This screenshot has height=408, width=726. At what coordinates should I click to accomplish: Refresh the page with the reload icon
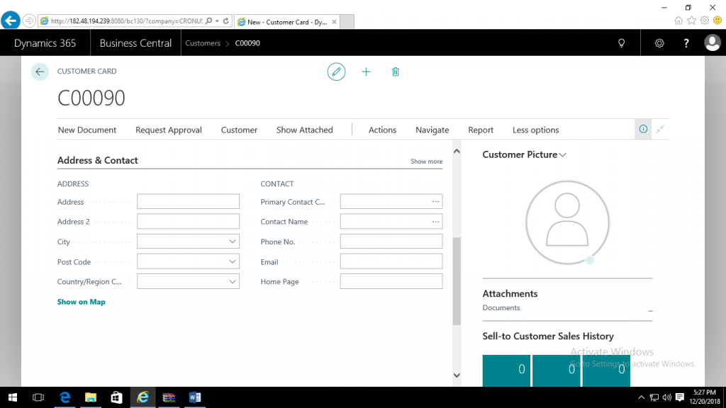(226, 21)
